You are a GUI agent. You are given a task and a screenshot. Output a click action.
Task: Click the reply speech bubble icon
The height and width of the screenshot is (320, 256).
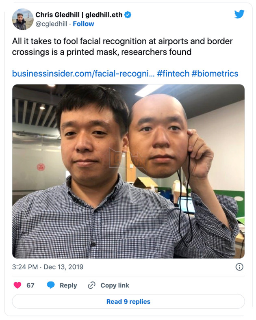click(x=51, y=285)
